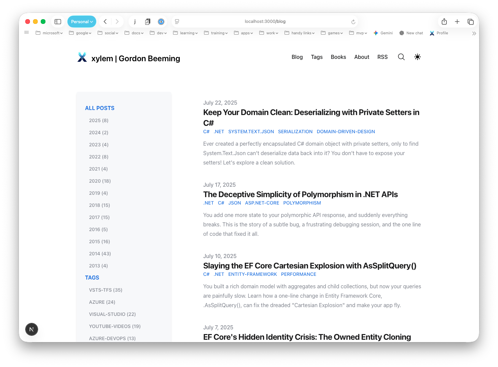The image size is (498, 367).
Task: Open a new tab with the plus icon
Action: pyautogui.click(x=457, y=22)
